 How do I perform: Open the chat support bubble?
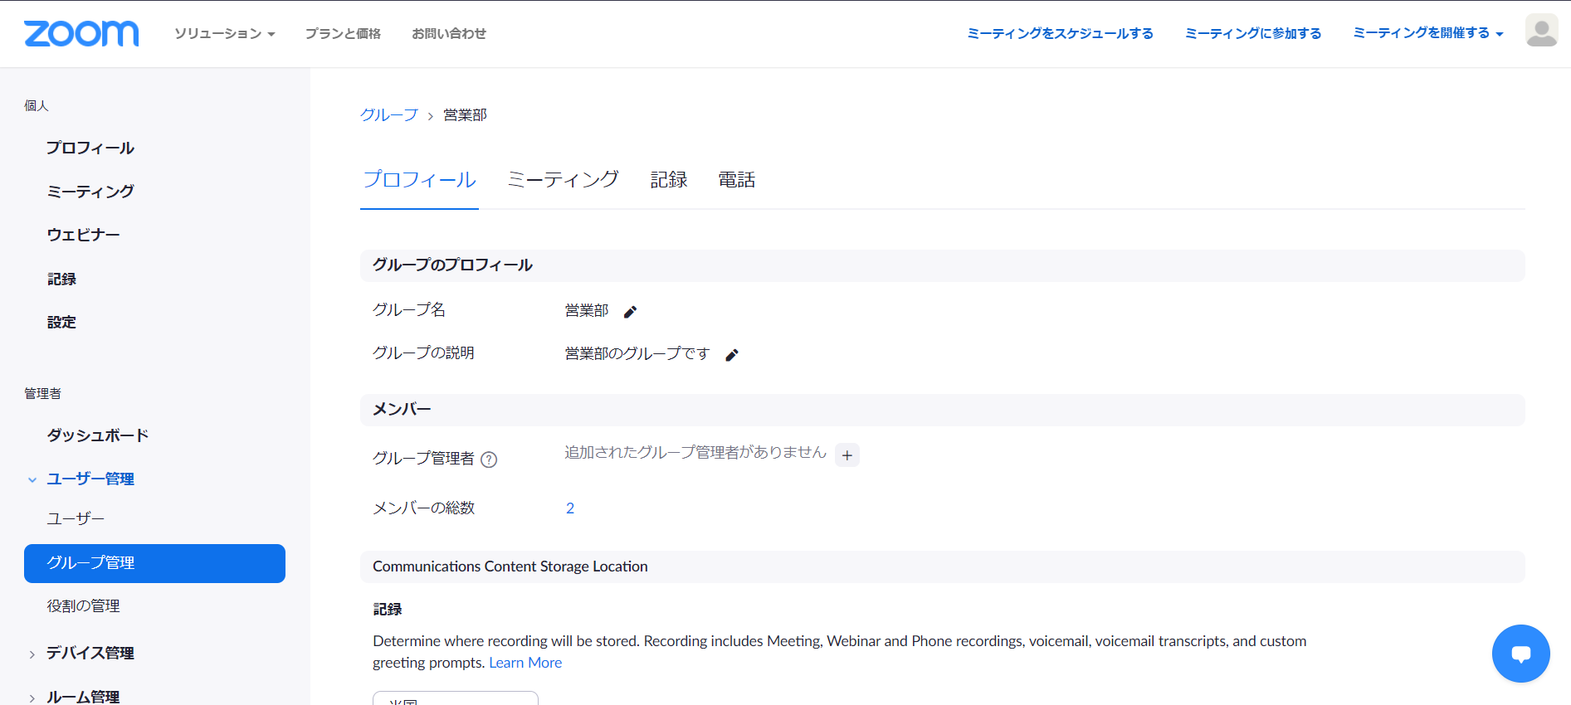[1520, 654]
